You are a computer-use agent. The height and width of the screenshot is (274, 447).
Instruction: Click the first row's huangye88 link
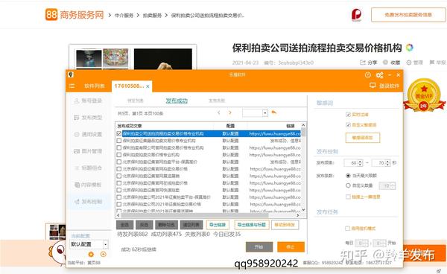click(x=275, y=133)
